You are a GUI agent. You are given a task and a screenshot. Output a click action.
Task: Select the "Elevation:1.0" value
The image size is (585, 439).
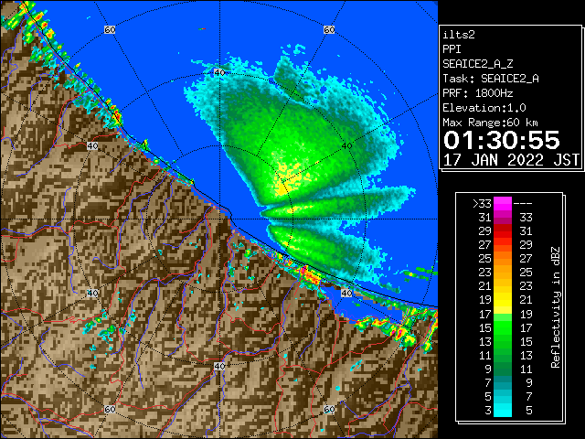[484, 108]
